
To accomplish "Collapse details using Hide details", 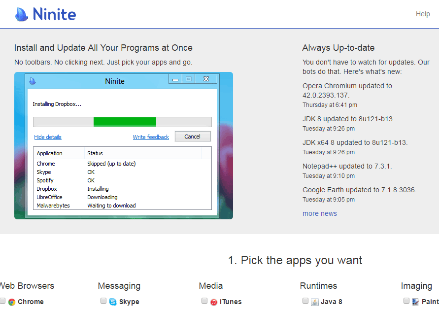I will pyautogui.click(x=47, y=137).
